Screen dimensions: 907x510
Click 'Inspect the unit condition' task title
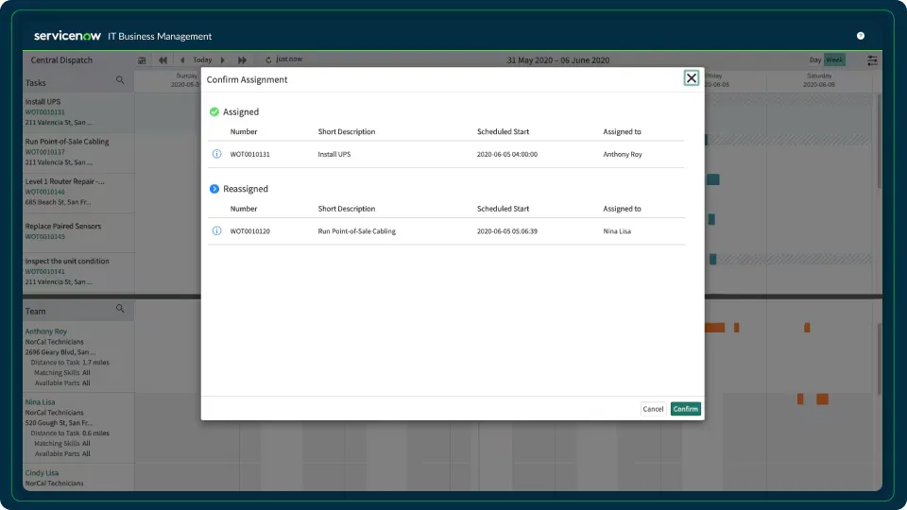tap(67, 262)
